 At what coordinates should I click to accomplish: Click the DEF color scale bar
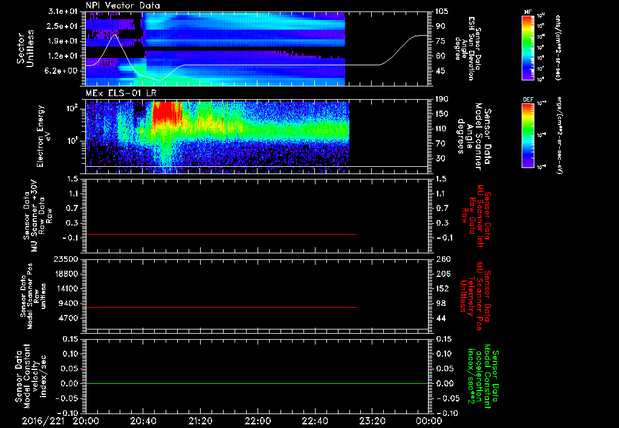[528, 135]
